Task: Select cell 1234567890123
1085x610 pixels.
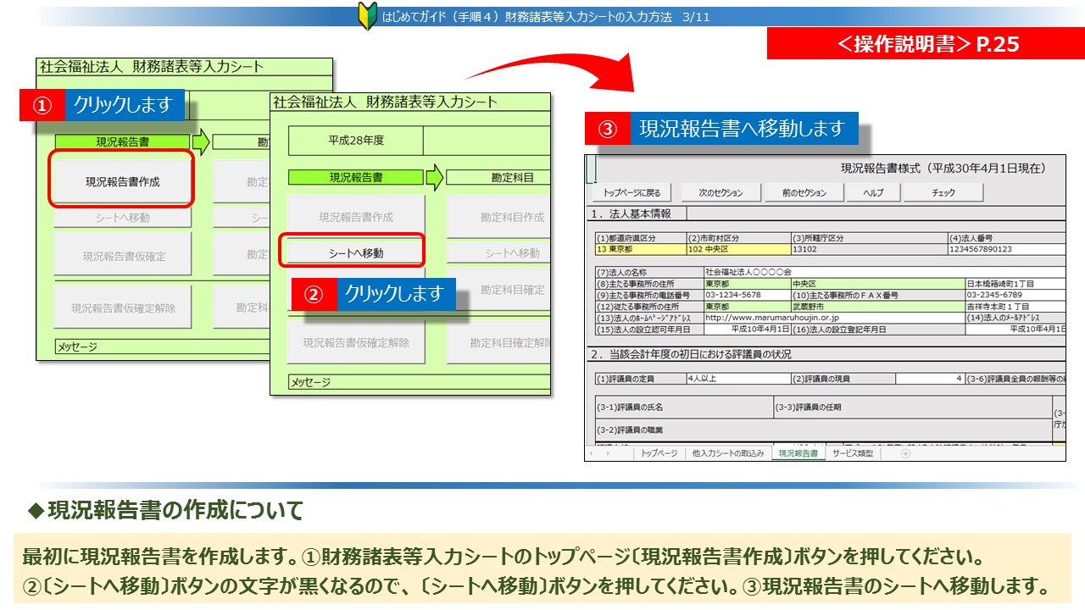Action: [x=1005, y=249]
